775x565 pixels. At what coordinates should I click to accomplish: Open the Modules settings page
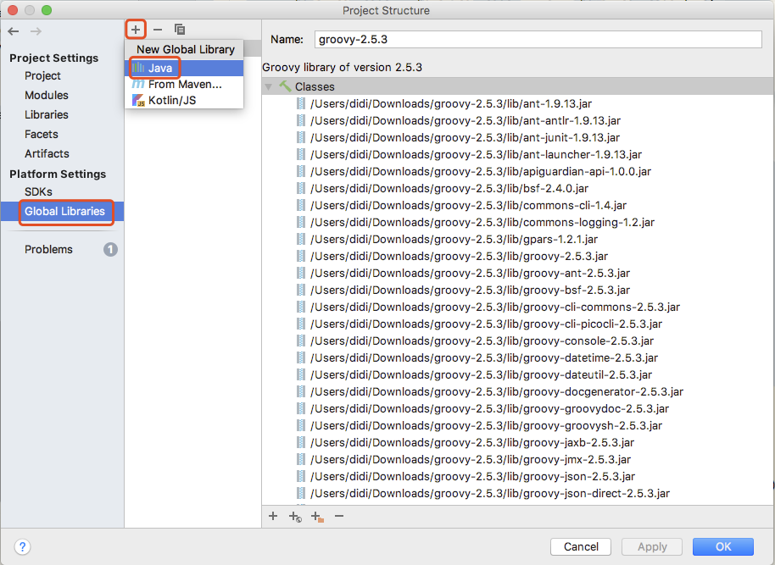[47, 95]
